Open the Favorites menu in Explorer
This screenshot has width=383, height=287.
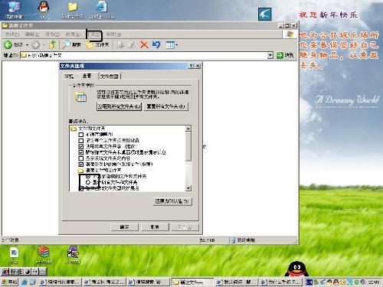click(x=73, y=34)
